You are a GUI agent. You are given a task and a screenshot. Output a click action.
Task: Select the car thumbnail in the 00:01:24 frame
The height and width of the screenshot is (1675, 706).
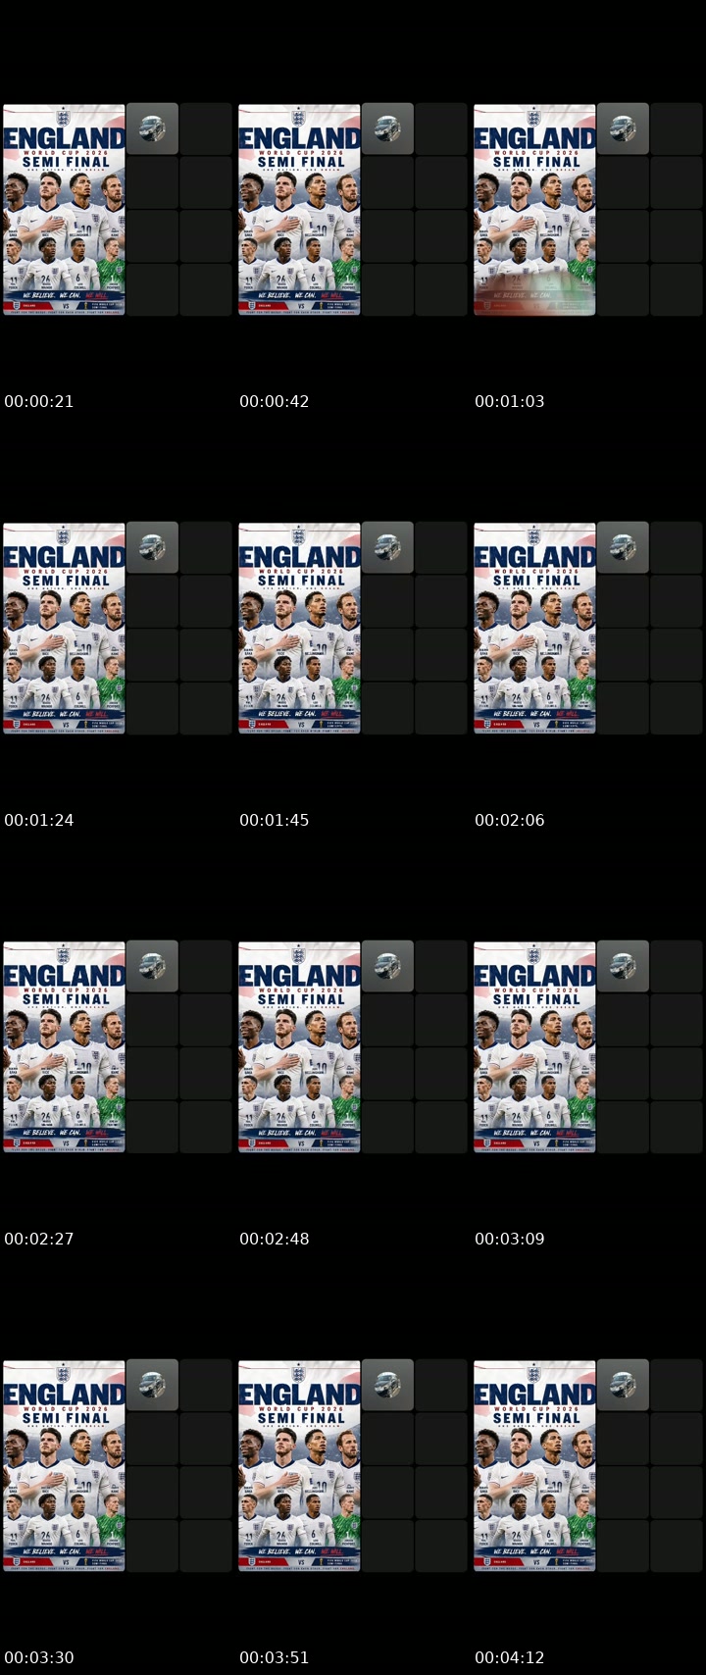[x=152, y=547]
